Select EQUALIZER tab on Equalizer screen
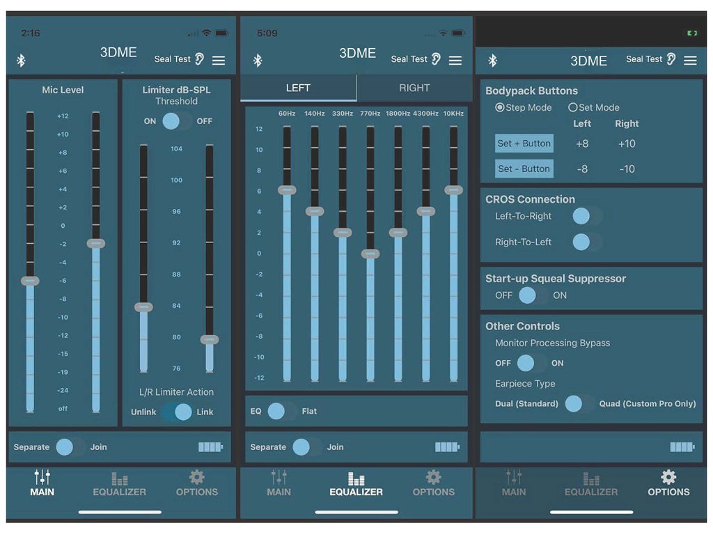This screenshot has width=713, height=535. pos(356,484)
